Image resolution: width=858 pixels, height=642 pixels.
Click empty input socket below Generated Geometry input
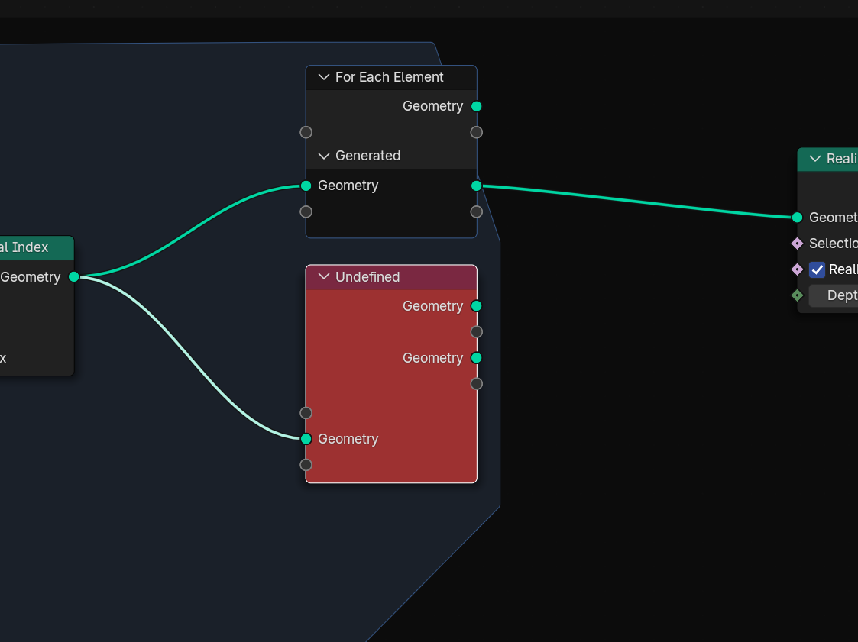(306, 211)
